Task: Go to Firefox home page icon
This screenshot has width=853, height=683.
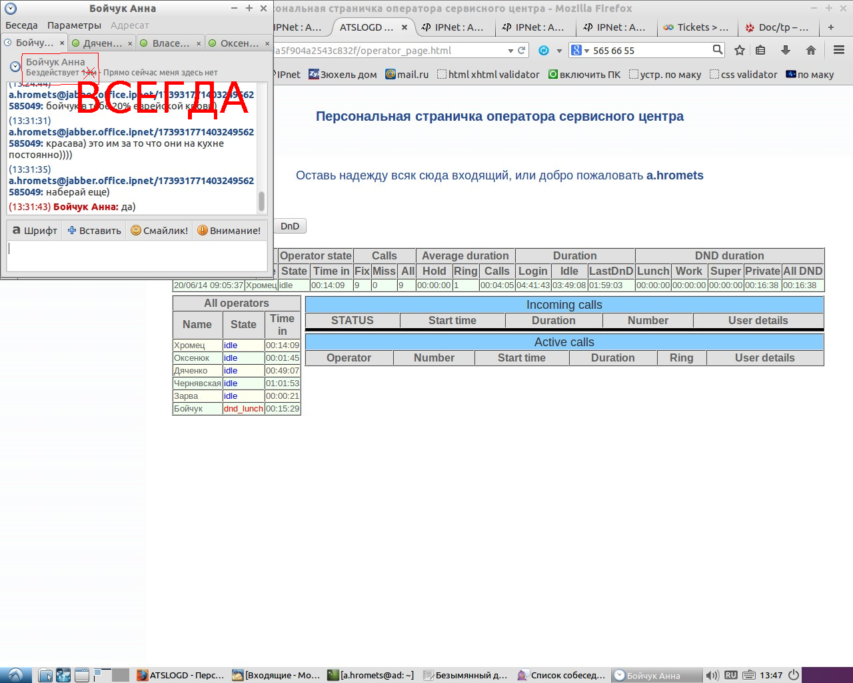Action: point(810,50)
